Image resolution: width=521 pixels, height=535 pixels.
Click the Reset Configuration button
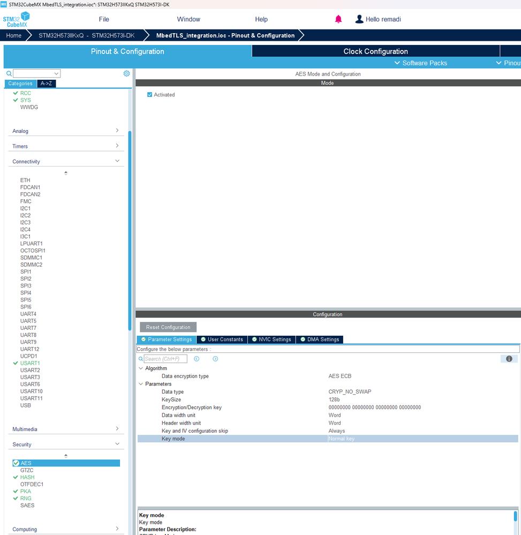tap(168, 327)
